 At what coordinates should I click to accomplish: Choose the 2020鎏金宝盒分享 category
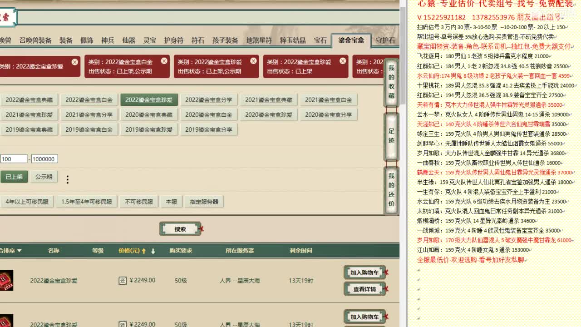click(329, 114)
